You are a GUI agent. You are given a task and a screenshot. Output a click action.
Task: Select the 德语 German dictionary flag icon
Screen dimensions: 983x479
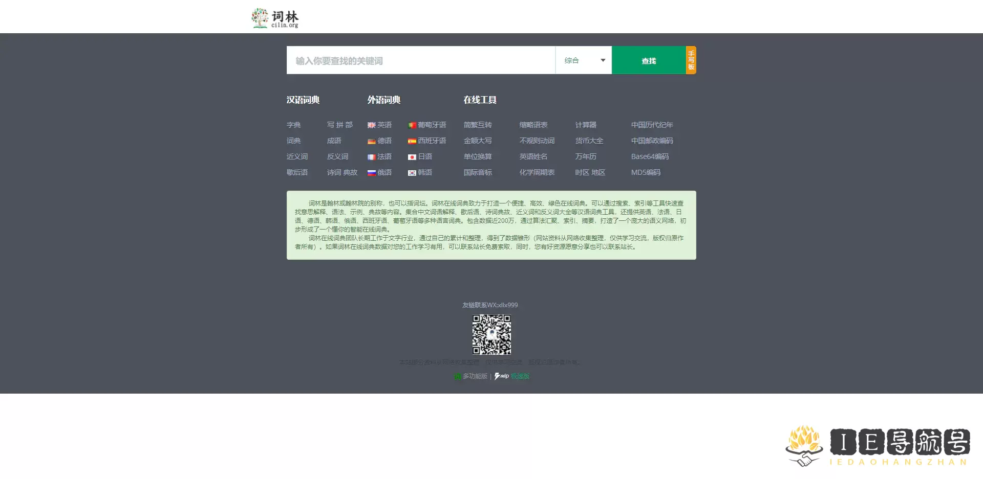click(x=371, y=141)
